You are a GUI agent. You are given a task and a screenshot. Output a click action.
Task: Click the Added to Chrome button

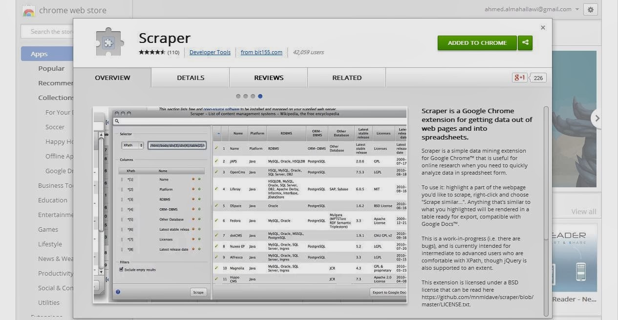click(477, 42)
